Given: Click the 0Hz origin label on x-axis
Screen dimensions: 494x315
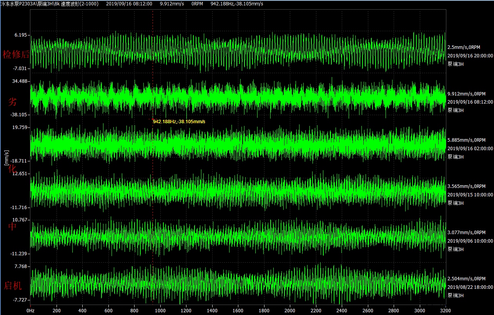Looking at the screenshot, I should (30, 310).
